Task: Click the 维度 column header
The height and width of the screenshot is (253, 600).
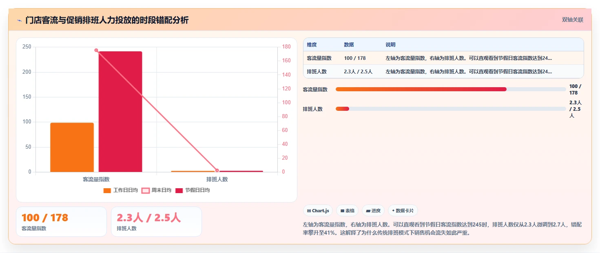Action: pos(312,45)
